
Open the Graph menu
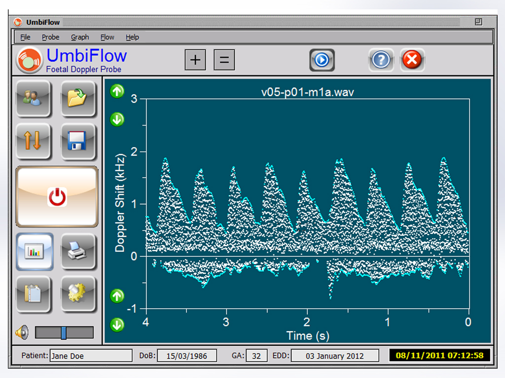(x=80, y=37)
